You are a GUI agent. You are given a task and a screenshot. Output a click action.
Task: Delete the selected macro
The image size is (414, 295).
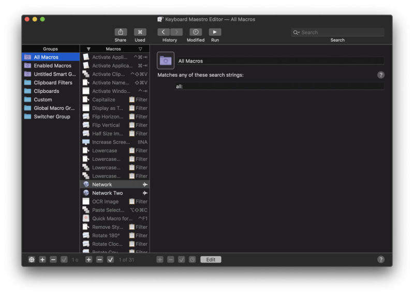click(x=99, y=260)
